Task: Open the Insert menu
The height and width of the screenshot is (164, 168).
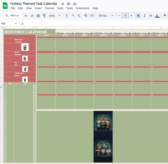Action: 39,8
